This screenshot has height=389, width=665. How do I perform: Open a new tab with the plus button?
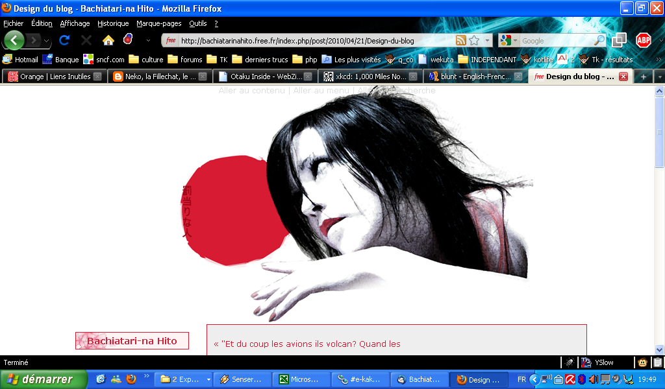[644, 77]
